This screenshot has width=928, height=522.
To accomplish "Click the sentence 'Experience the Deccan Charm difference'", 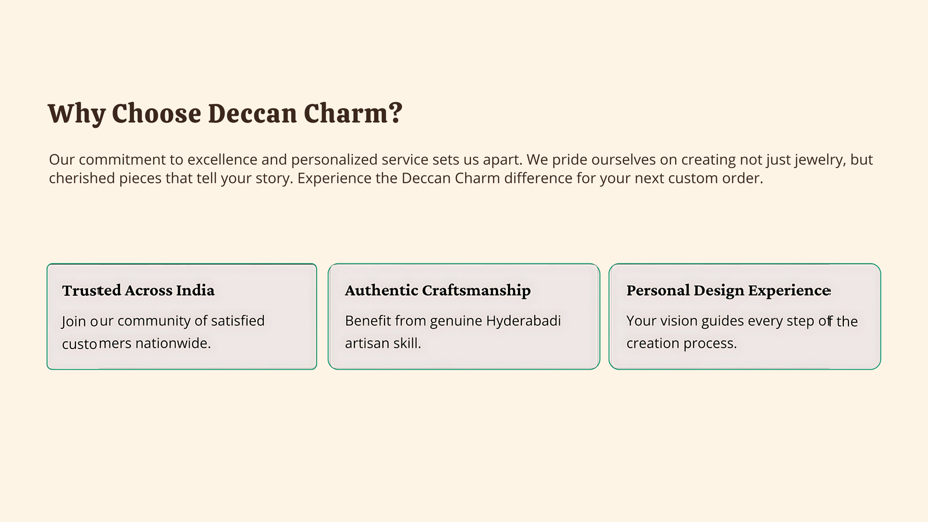I will coord(435,178).
